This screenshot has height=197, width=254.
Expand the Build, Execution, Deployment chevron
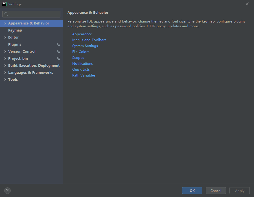[5, 65]
